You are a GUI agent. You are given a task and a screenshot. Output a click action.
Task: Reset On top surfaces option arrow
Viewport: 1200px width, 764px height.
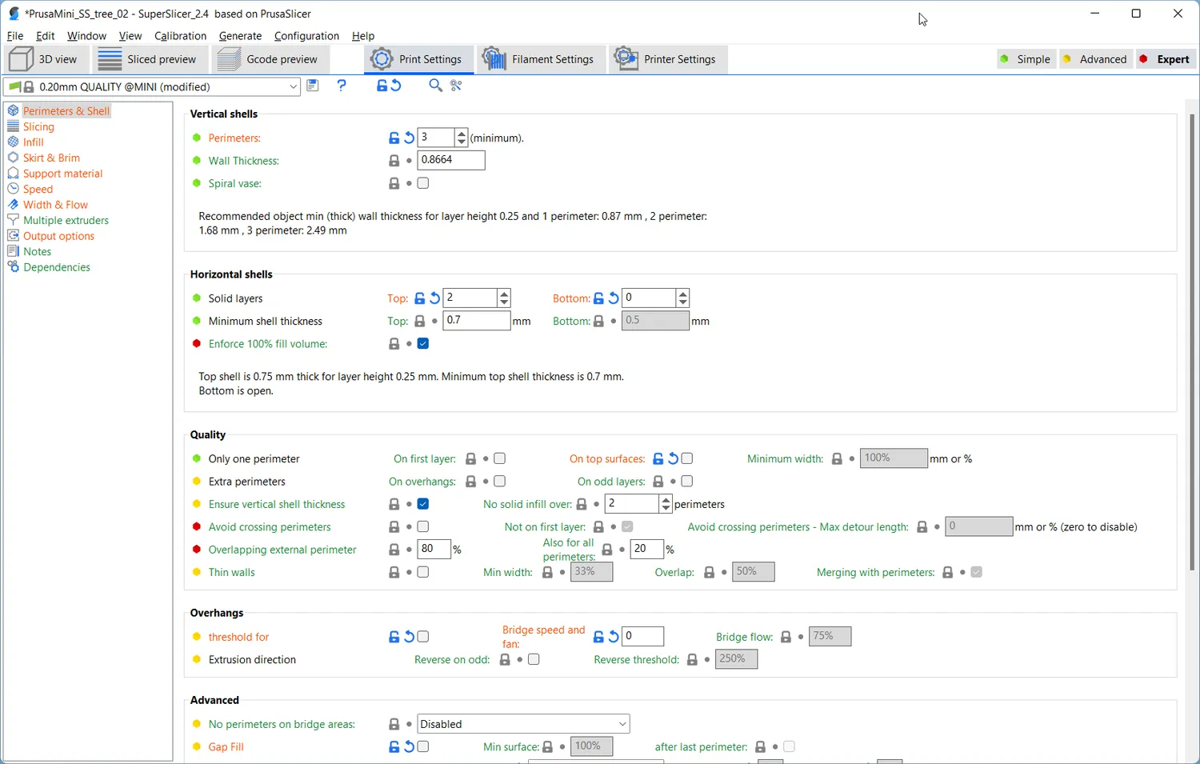pos(673,458)
